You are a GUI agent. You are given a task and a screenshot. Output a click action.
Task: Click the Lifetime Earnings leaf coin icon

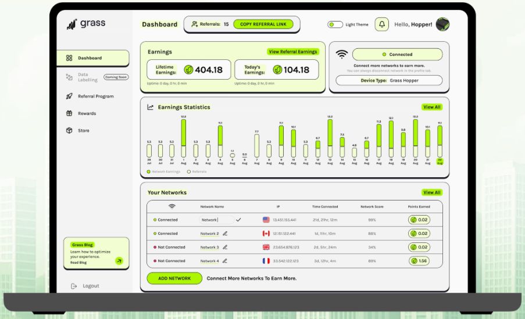[x=188, y=70]
